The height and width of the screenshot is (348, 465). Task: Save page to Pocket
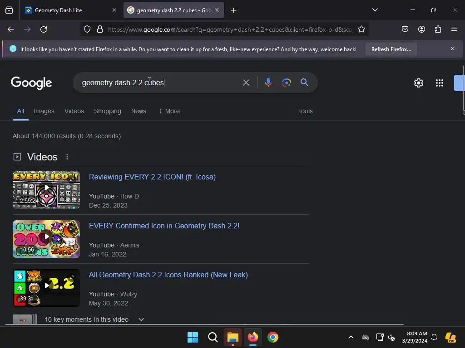pos(405,29)
